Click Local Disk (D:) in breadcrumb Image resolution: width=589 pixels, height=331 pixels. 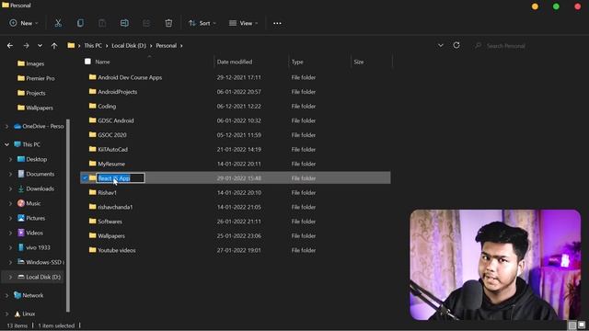click(x=129, y=45)
